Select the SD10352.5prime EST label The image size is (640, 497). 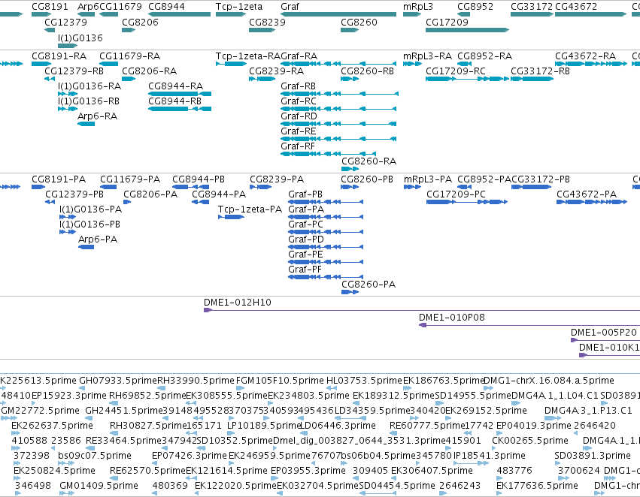coord(235,441)
